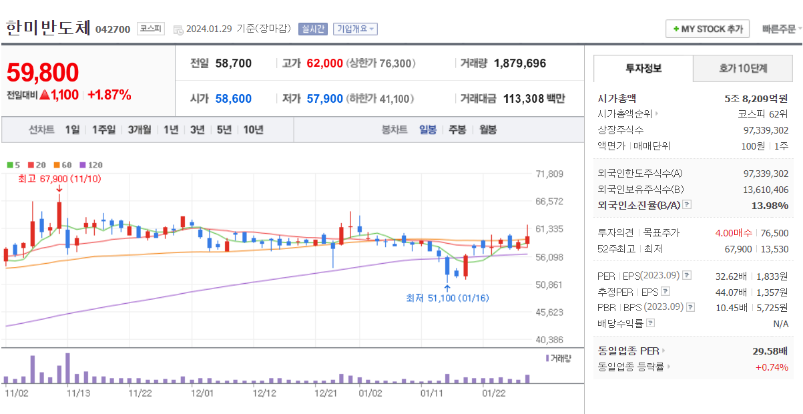This screenshot has width=803, height=414.
Task: Click the 최저 51,100 (01/16) chart marker
Action: [447, 298]
